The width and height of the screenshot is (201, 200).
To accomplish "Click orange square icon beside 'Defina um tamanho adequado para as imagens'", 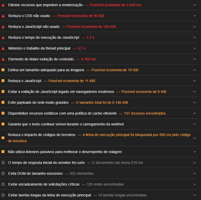I will tap(3, 70).
